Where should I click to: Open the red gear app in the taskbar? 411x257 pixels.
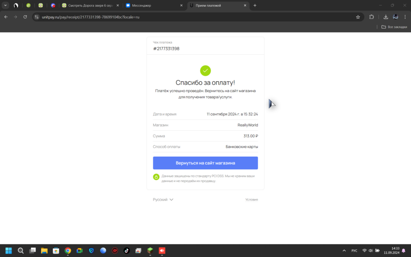115,251
